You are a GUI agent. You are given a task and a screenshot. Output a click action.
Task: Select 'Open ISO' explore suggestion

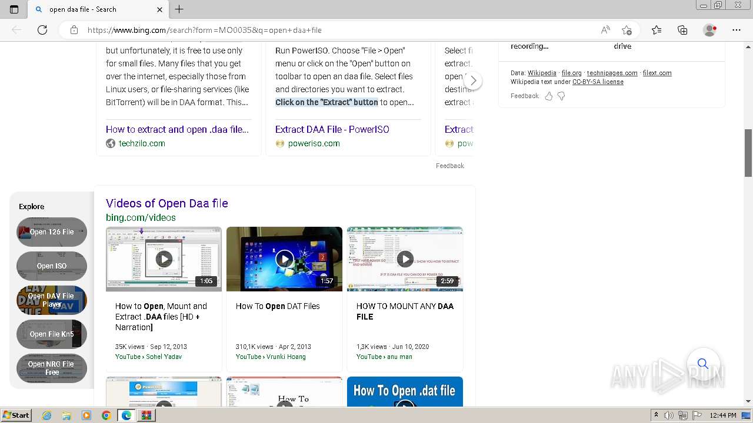point(52,266)
